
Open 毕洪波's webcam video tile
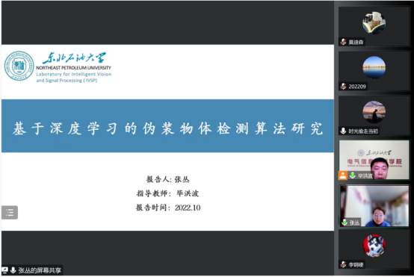(x=374, y=160)
